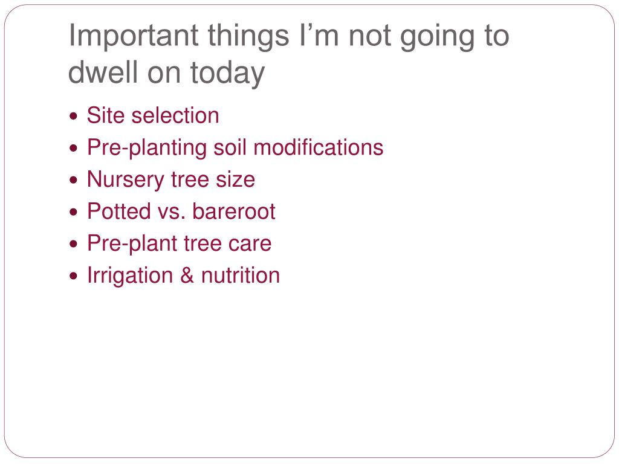619x464 pixels.
Task: Select the 'Irrigation & nutrition' bullet text
Action: pos(183,275)
